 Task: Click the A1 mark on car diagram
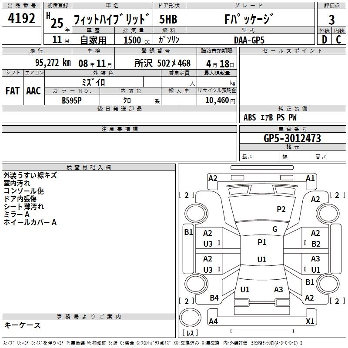(x=310, y=178)
